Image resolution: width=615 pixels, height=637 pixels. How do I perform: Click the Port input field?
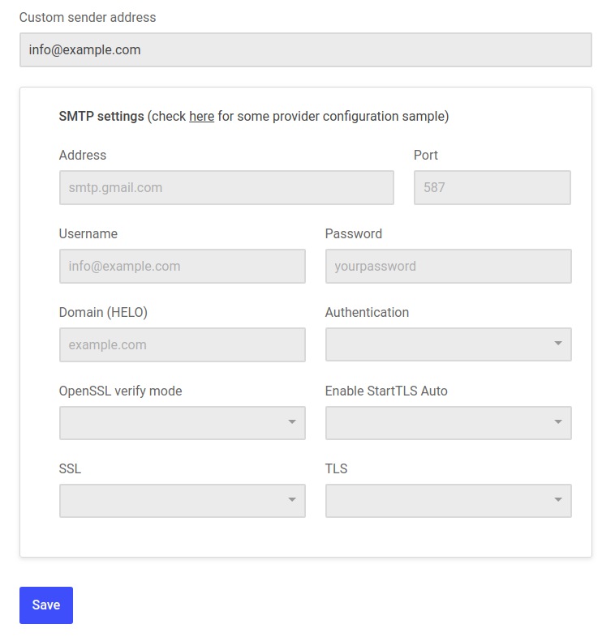492,187
